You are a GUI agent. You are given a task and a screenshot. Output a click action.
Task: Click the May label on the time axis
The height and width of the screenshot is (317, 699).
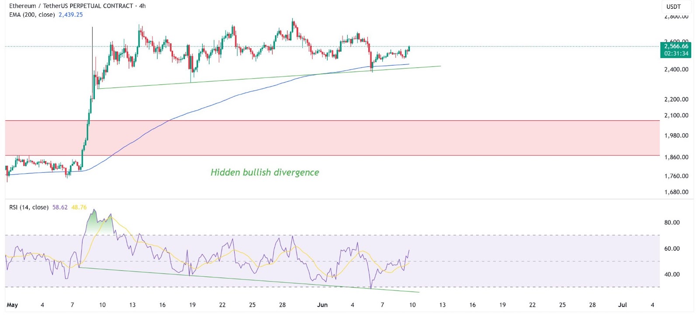[12, 305]
